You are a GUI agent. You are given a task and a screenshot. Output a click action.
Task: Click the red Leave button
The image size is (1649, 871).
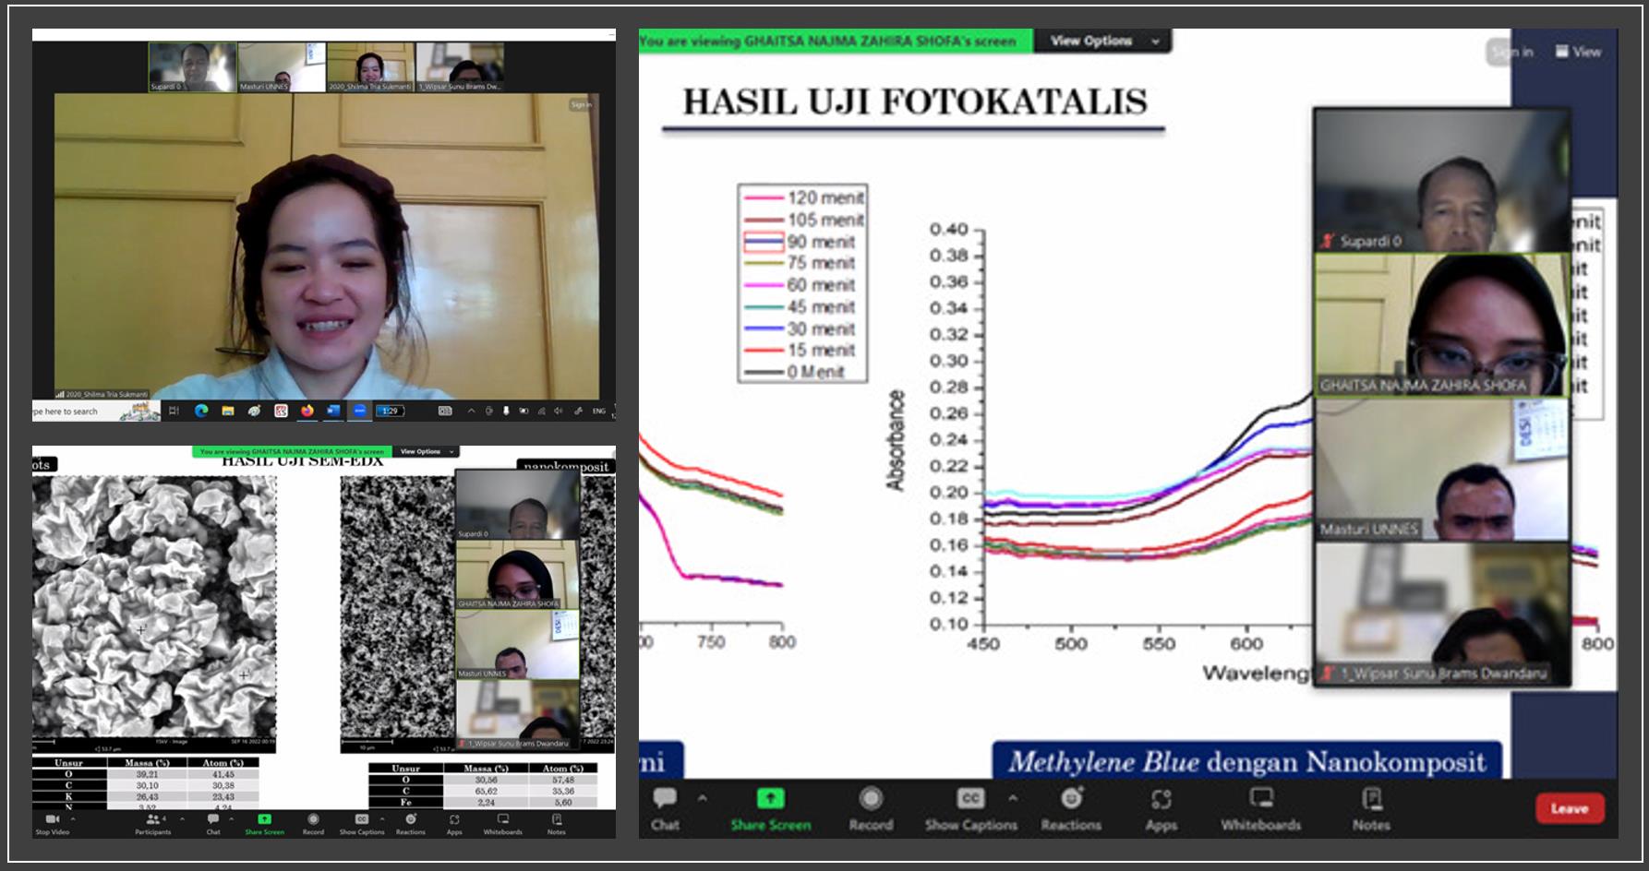click(x=1570, y=808)
